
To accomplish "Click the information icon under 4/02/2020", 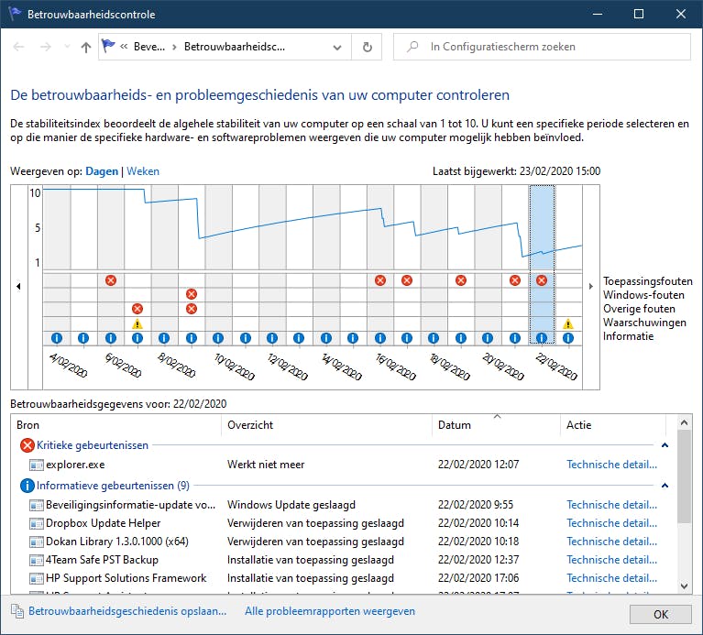I will pyautogui.click(x=57, y=338).
